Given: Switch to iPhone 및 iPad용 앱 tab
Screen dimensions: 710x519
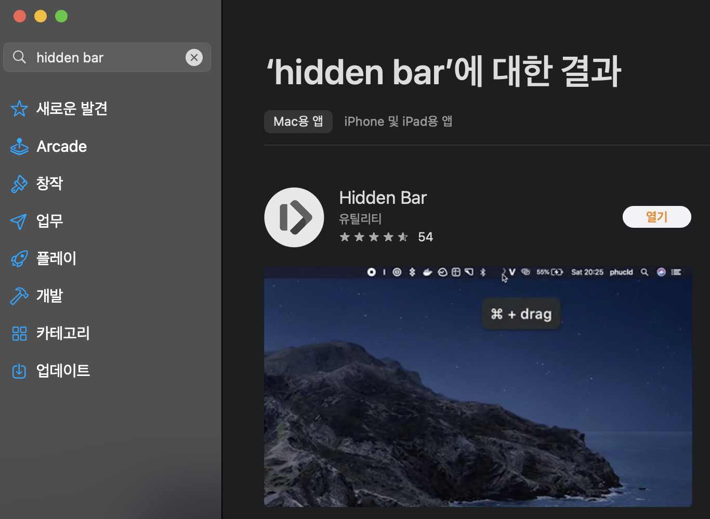Looking at the screenshot, I should 398,121.
